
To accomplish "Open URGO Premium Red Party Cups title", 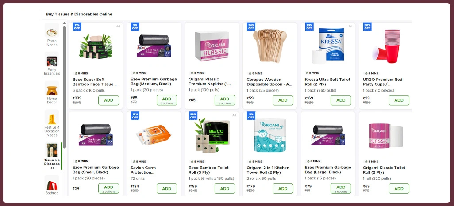I will [382, 82].
